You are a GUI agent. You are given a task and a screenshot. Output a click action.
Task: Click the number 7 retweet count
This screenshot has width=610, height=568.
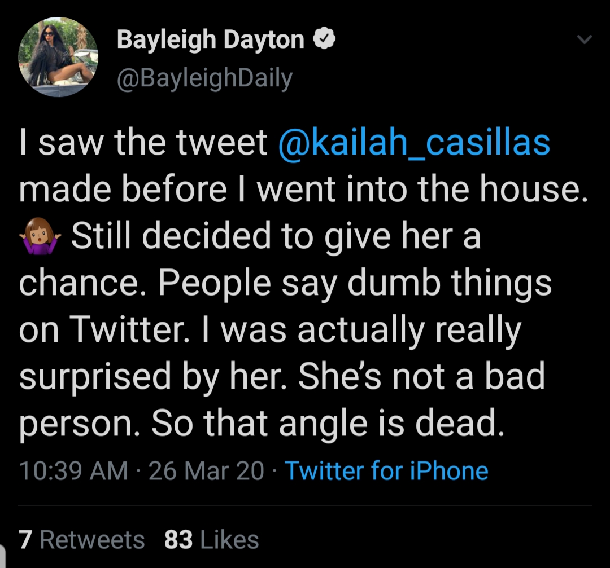click(x=25, y=540)
